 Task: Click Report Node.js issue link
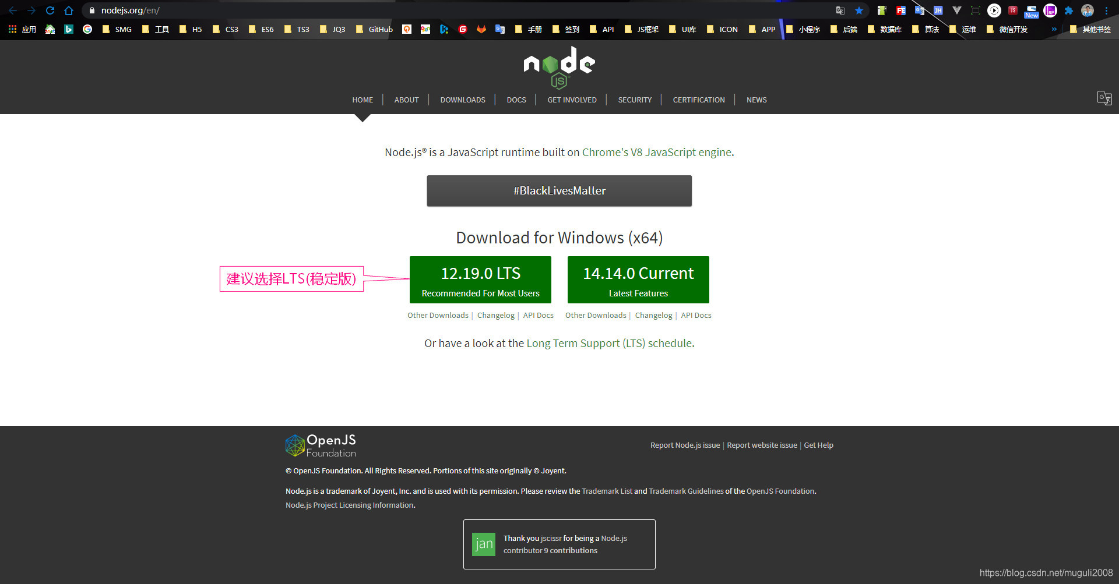point(685,445)
